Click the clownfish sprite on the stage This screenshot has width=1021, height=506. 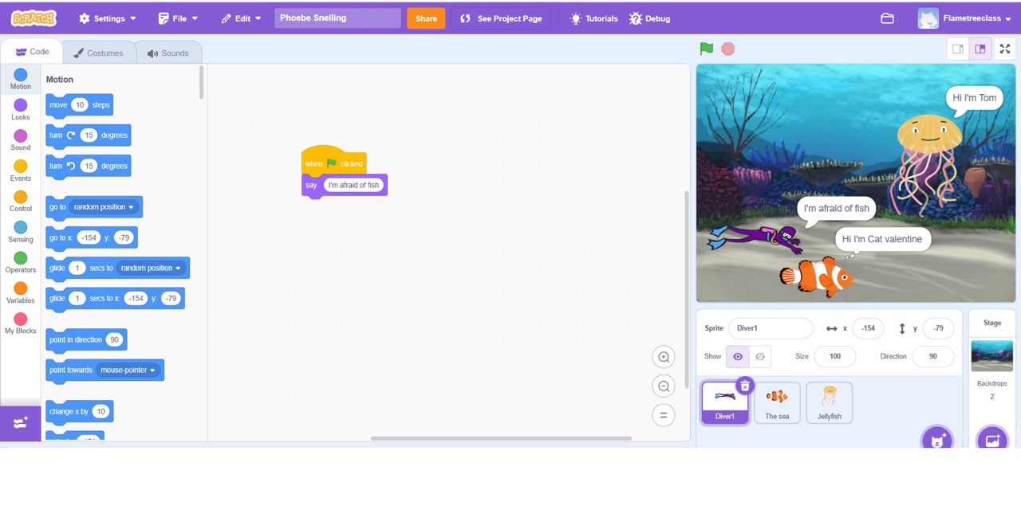pyautogui.click(x=817, y=277)
